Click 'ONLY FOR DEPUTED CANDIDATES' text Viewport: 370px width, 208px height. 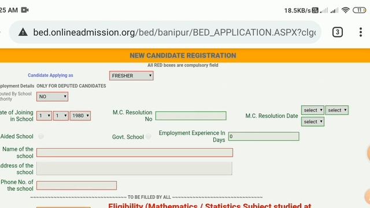(71, 86)
